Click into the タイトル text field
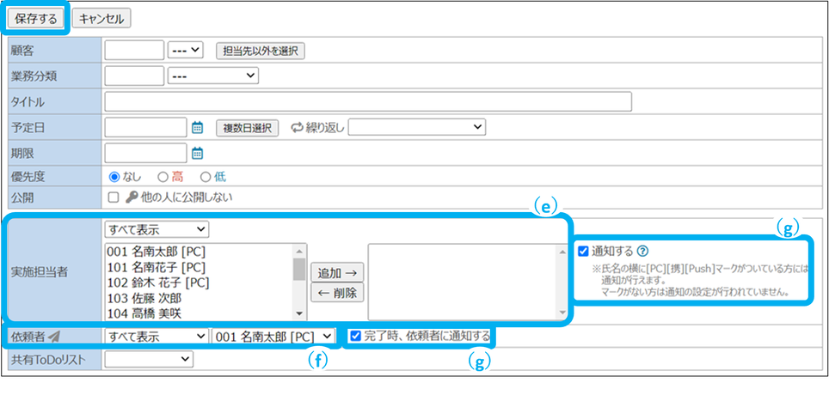829x395 pixels. (x=368, y=102)
